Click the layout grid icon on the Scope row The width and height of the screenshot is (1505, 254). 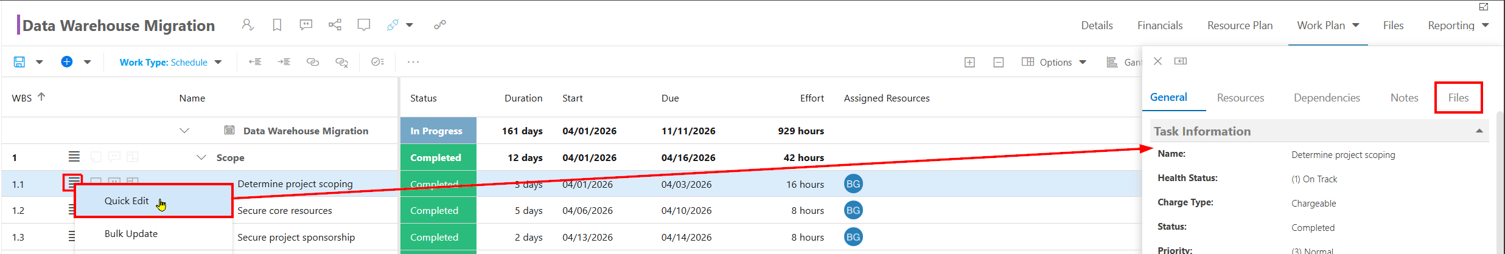pyautogui.click(x=132, y=157)
